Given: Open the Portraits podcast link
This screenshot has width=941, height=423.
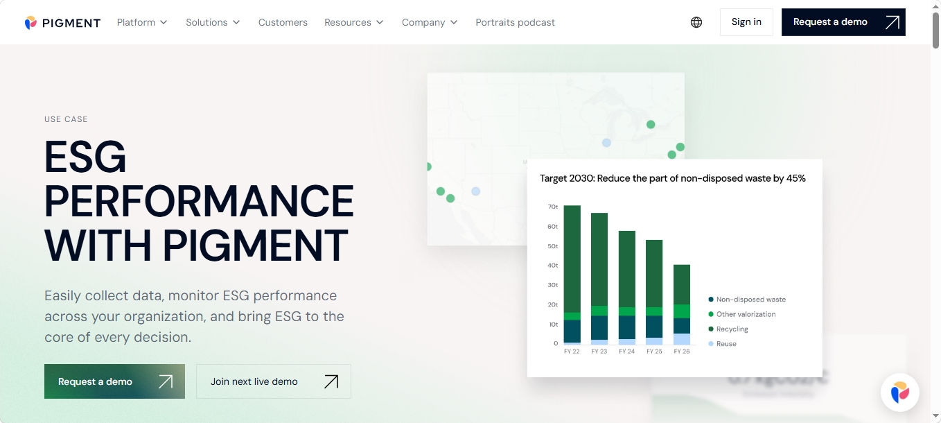Looking at the screenshot, I should (515, 22).
